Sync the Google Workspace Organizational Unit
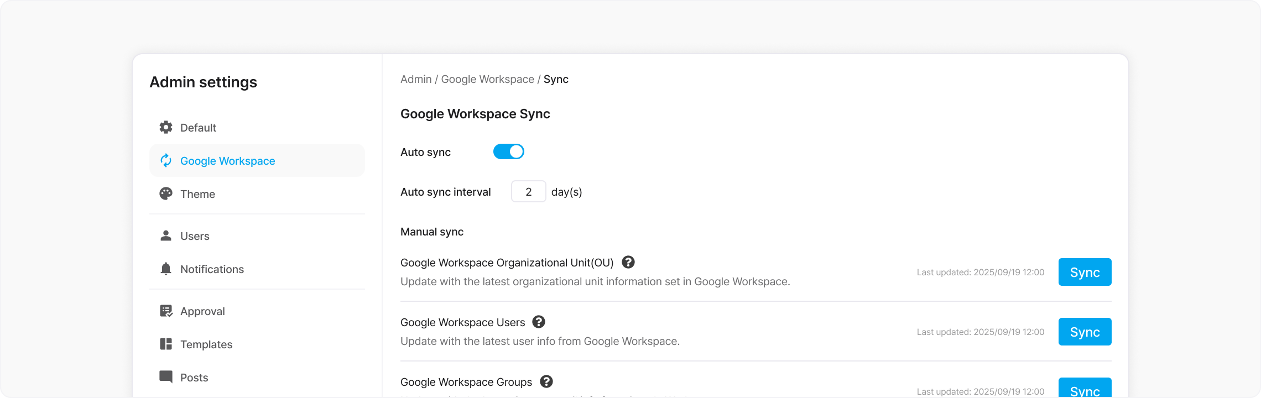This screenshot has height=398, width=1261. (x=1085, y=272)
